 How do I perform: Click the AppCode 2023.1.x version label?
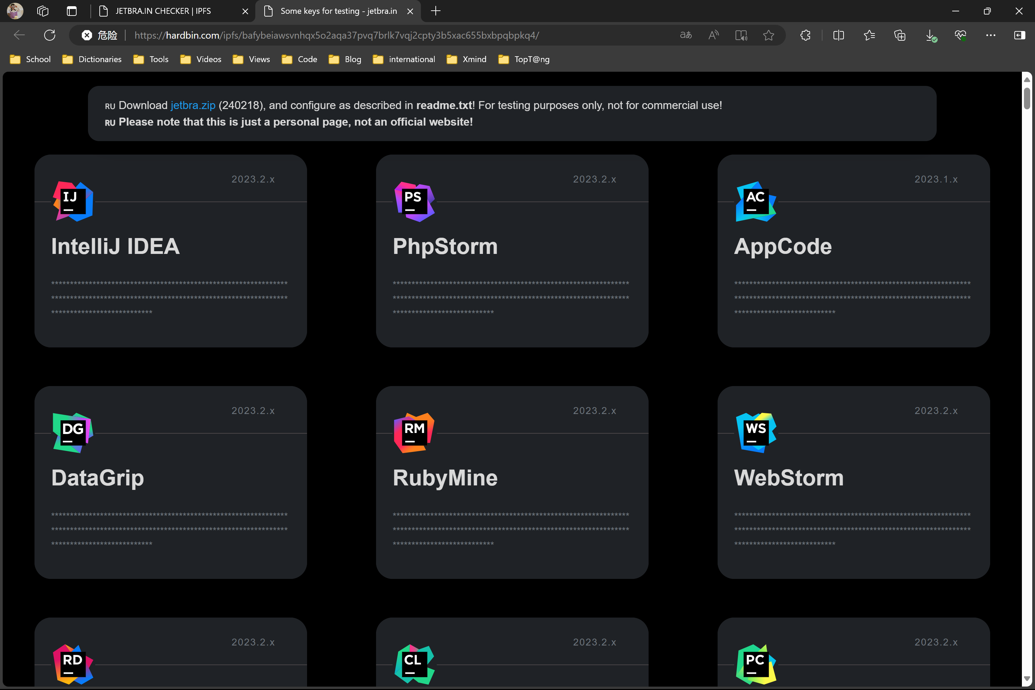[x=936, y=179]
